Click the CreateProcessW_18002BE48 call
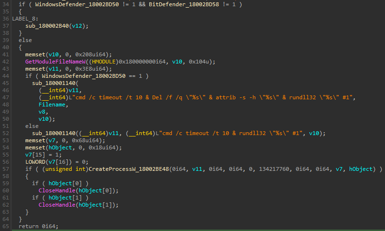The width and height of the screenshot is (385, 231). coord(129,169)
